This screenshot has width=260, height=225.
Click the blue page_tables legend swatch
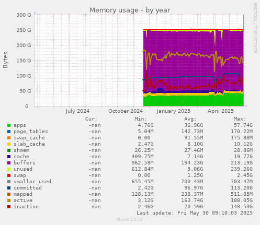[9, 132]
